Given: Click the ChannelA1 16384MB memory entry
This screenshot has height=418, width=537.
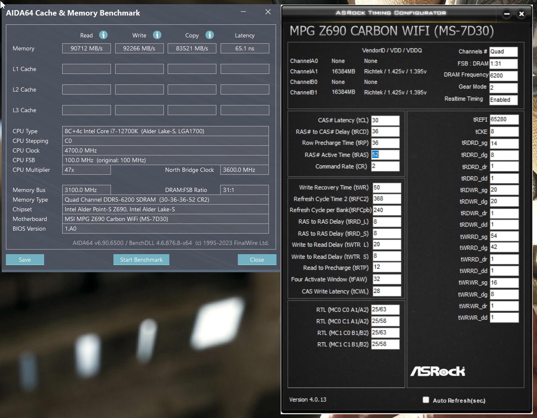Looking at the screenshot, I should point(343,71).
